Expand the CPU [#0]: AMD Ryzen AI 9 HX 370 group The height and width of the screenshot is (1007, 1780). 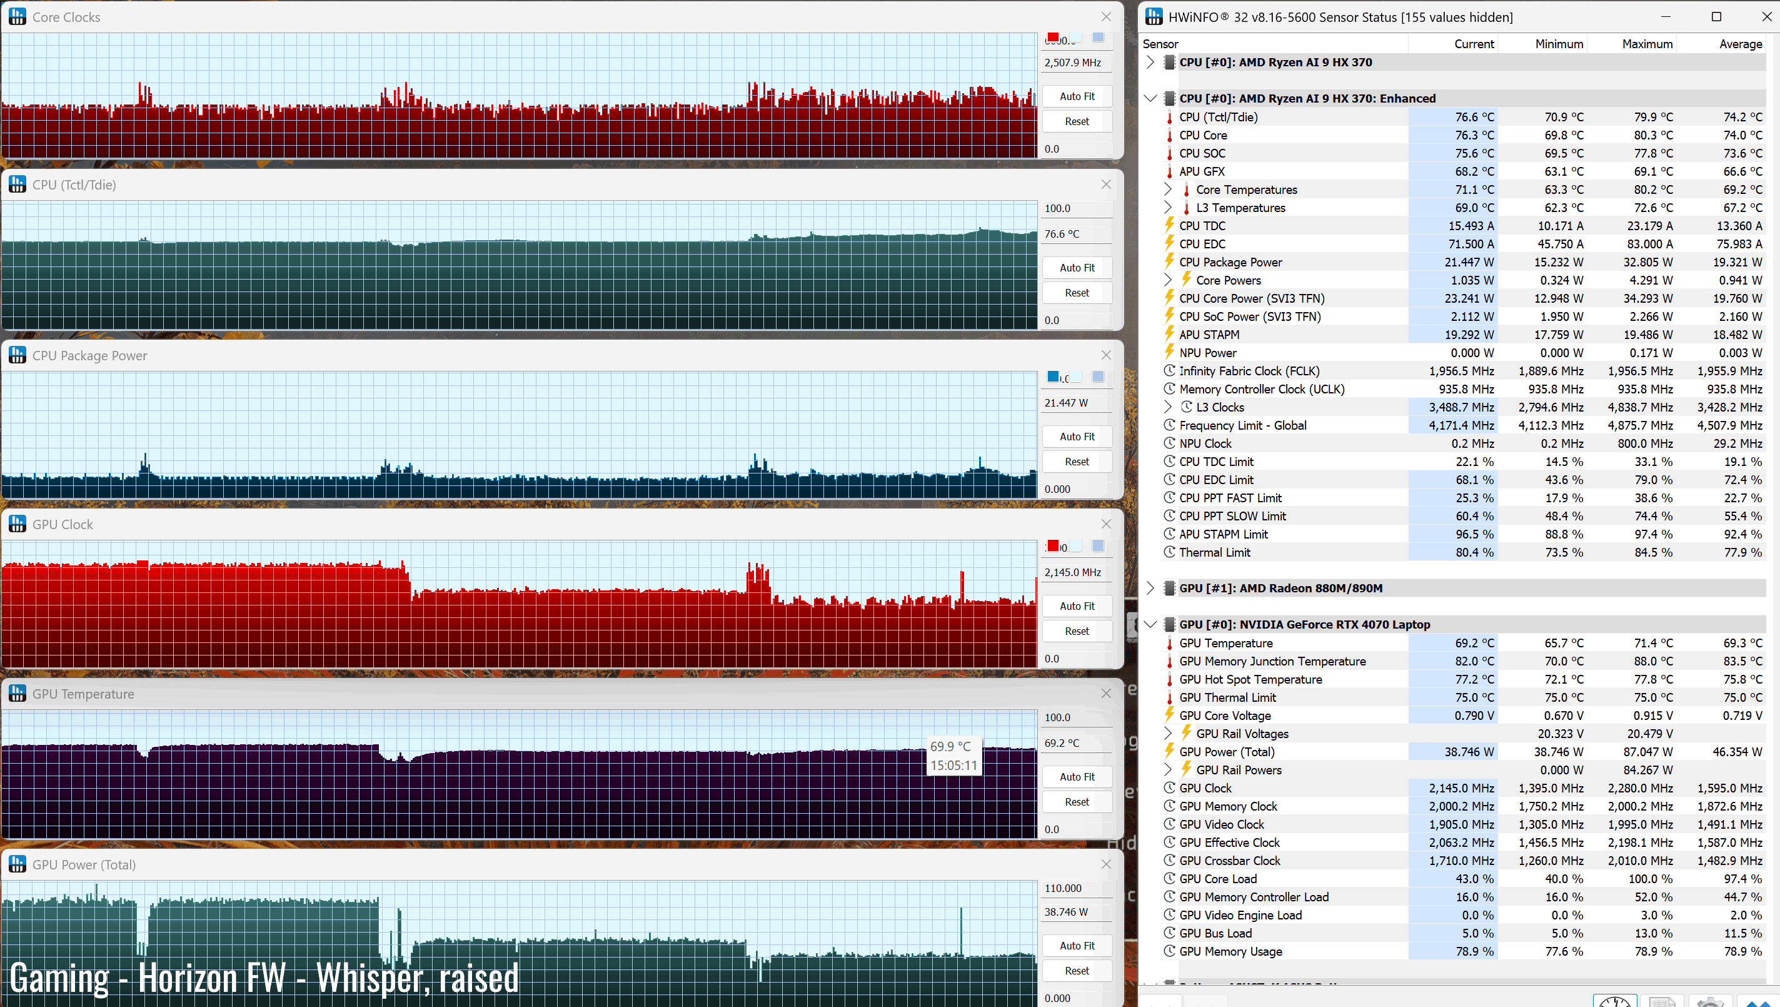1150,63
